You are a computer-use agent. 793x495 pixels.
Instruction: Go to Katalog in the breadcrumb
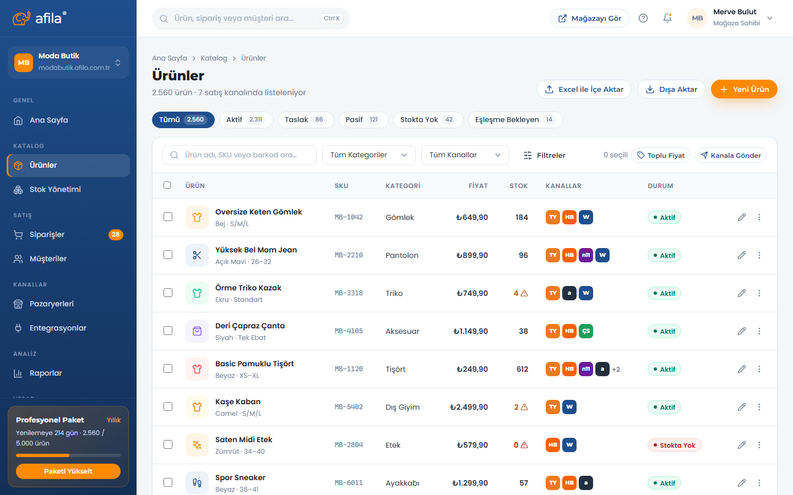tap(214, 58)
